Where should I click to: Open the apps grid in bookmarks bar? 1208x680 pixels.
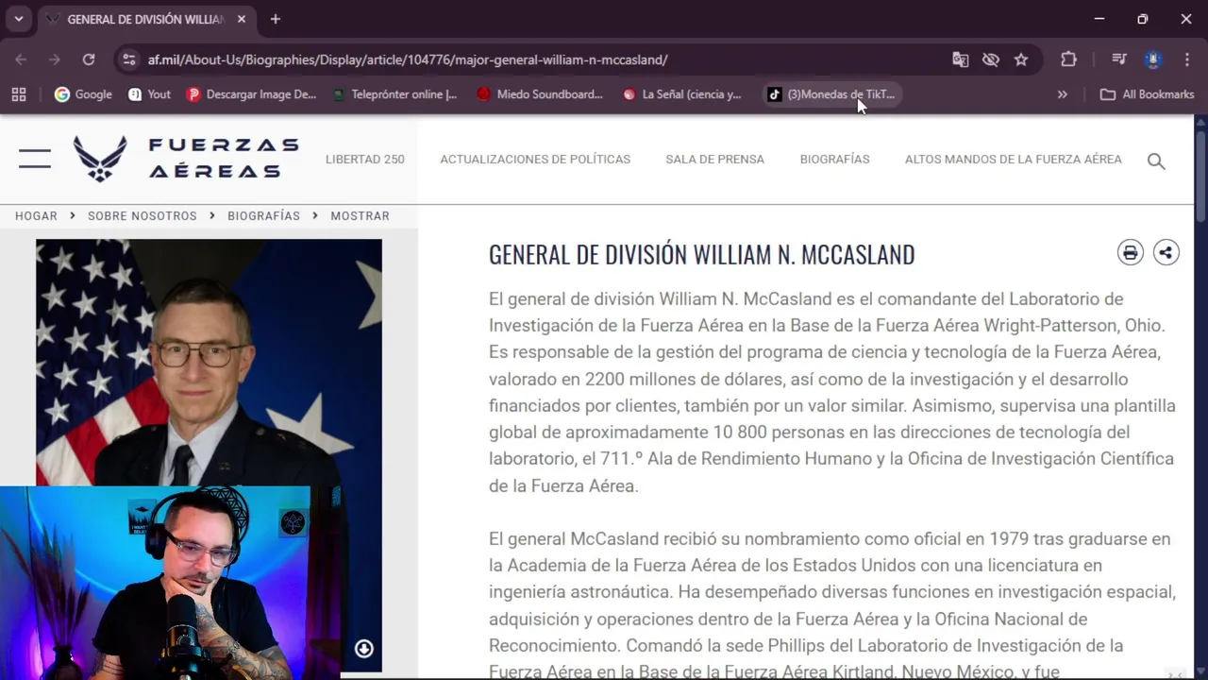tap(19, 94)
